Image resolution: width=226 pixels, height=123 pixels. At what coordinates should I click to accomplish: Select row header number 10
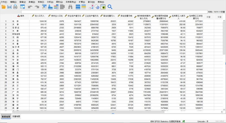click(6, 50)
